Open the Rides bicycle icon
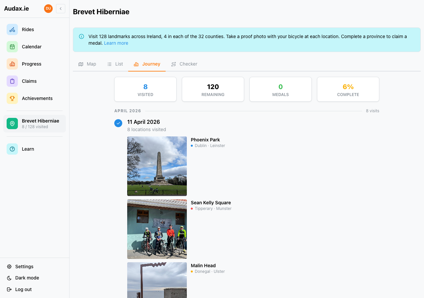The width and height of the screenshot is (424, 298). point(12,29)
